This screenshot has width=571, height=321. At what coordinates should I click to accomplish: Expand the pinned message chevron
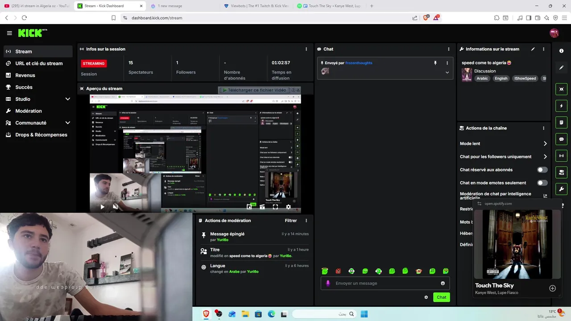[x=447, y=72]
